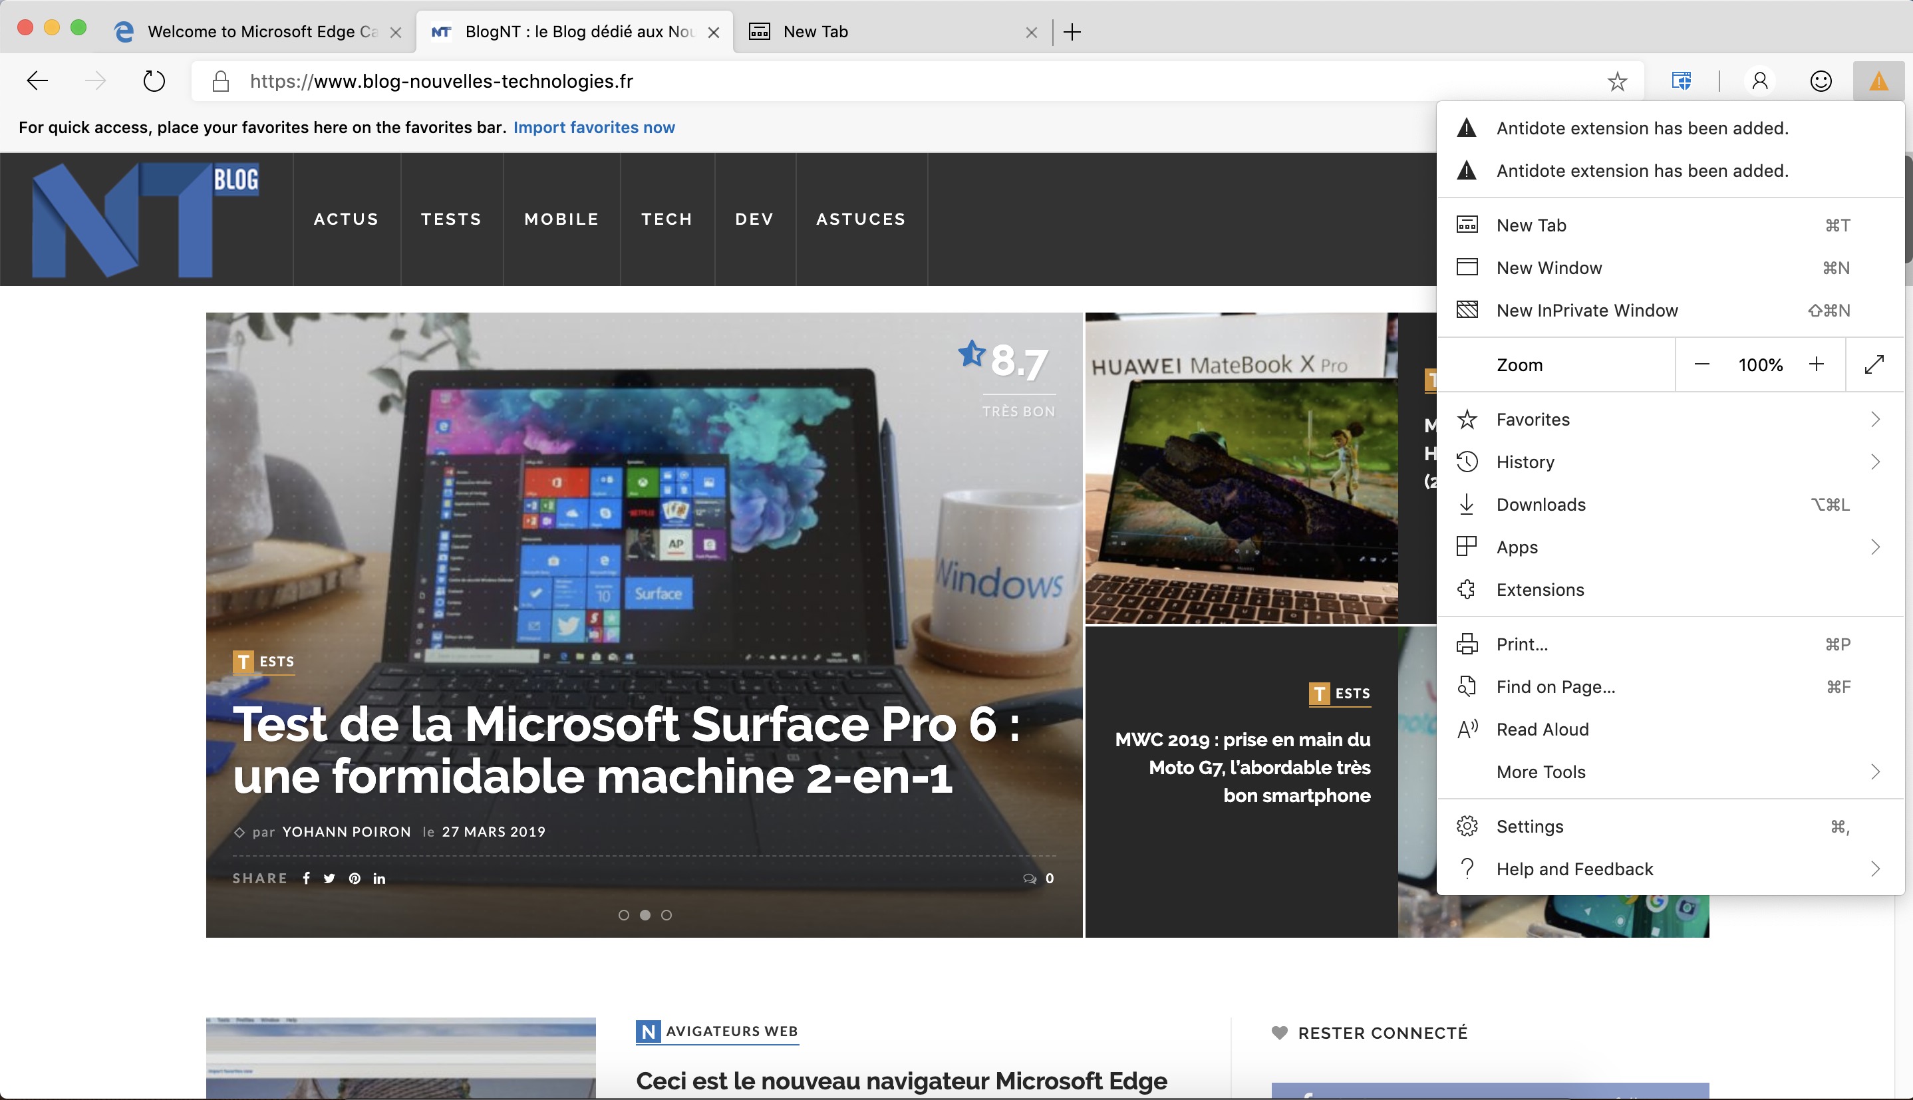Enter full screen via zoom row icon
Viewport: 1913px width, 1100px height.
(x=1874, y=365)
